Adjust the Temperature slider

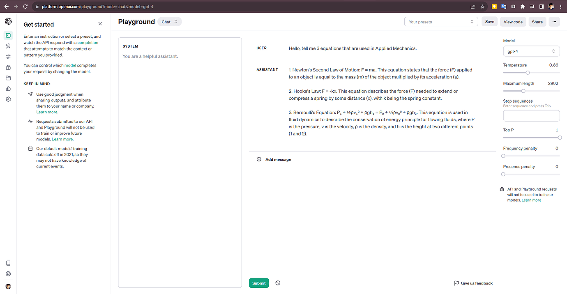point(528,72)
